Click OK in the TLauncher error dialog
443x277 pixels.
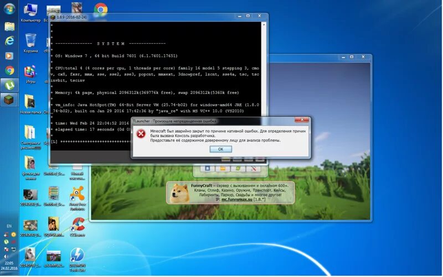220,149
